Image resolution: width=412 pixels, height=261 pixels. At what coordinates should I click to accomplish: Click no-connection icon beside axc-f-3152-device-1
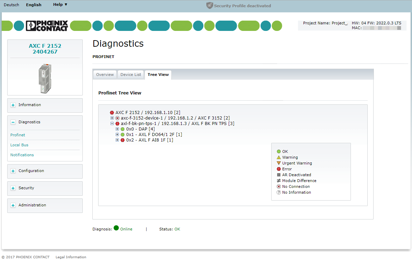[117, 118]
